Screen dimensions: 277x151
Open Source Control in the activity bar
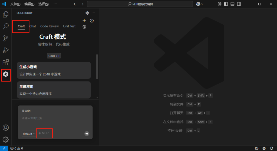[x=6, y=38]
